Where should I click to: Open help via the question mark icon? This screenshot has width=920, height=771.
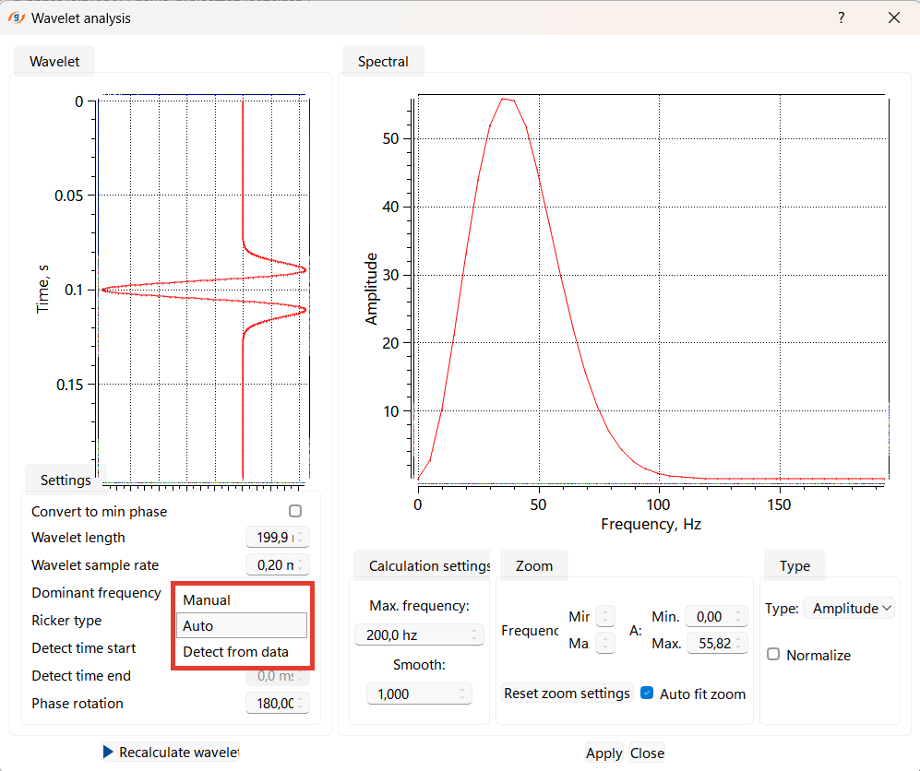pyautogui.click(x=841, y=18)
